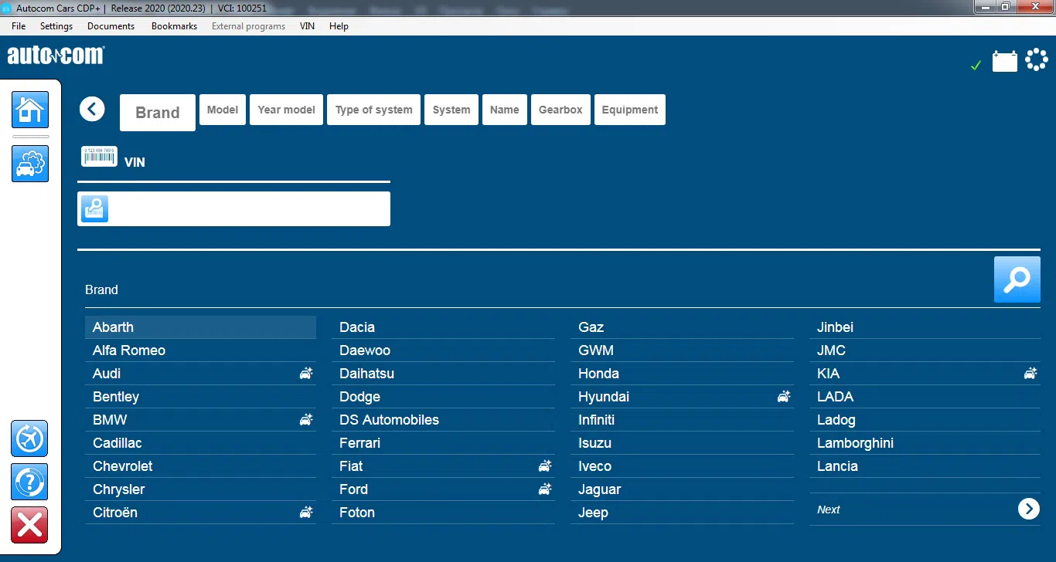
Task: Choose Ferrari in the brand list
Action: point(359,443)
